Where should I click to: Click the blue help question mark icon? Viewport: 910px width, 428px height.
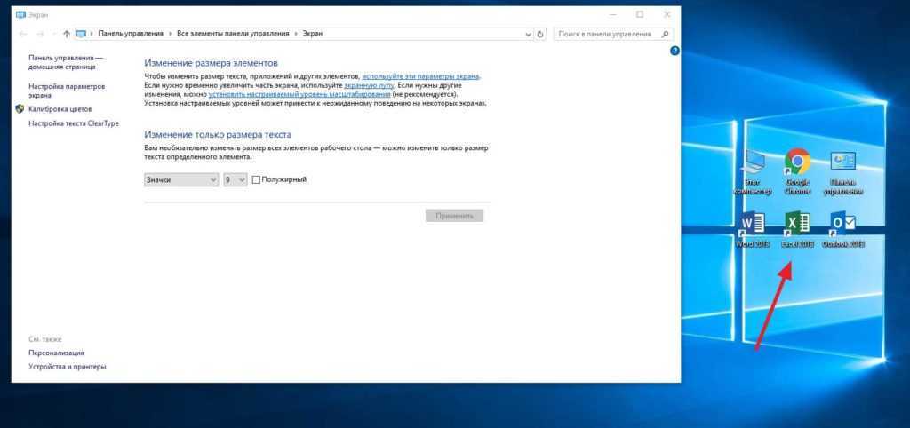coord(675,52)
